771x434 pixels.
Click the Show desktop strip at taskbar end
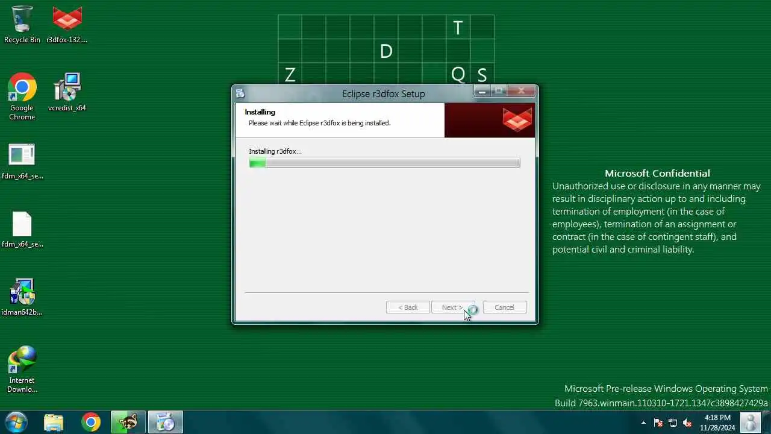[x=767, y=423]
